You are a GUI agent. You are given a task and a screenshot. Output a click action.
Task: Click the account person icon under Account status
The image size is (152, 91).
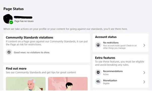[98, 45]
